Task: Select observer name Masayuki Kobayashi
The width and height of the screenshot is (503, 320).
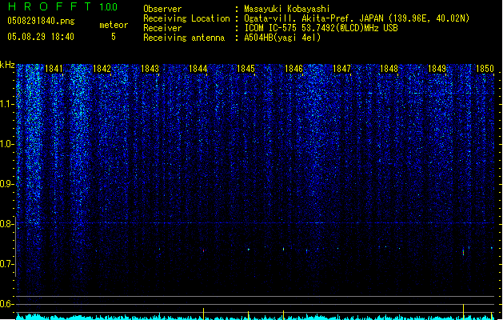Action: (x=287, y=9)
